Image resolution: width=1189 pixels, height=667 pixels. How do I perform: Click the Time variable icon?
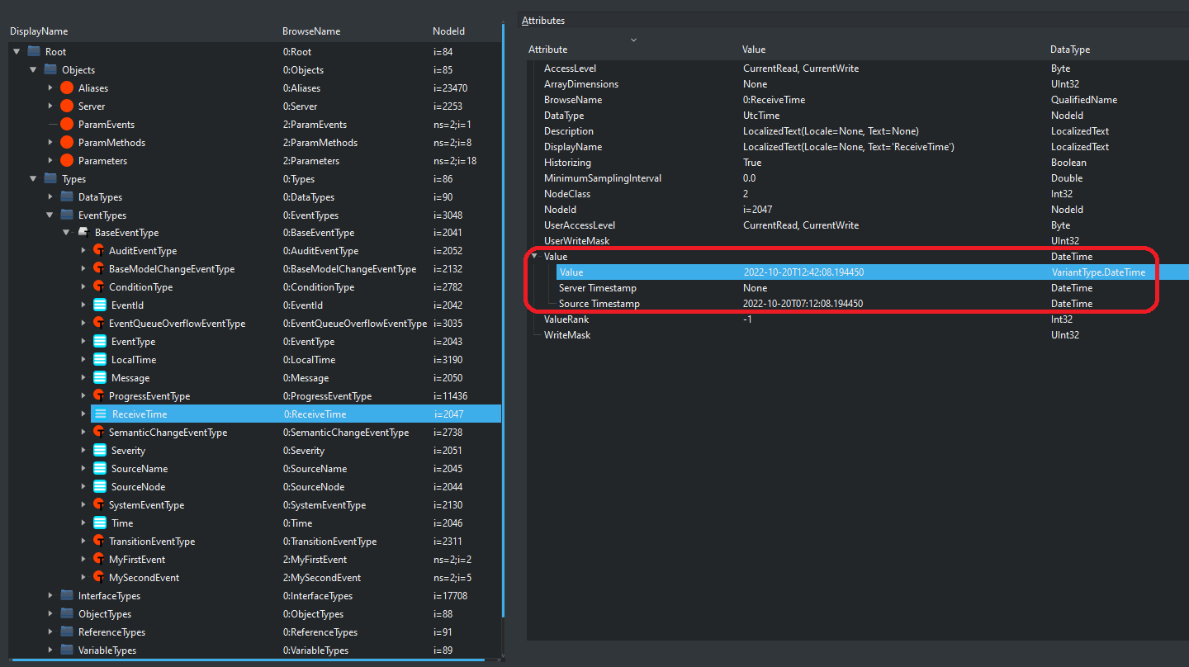pos(100,523)
